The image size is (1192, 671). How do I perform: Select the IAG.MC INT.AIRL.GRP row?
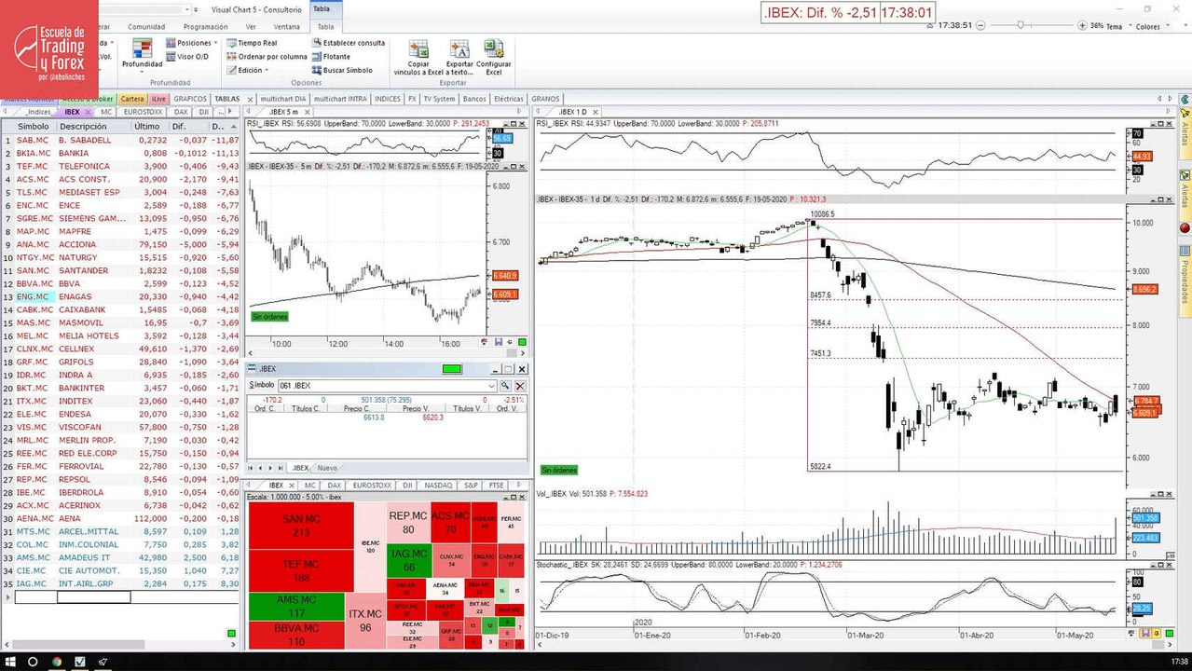click(120, 583)
